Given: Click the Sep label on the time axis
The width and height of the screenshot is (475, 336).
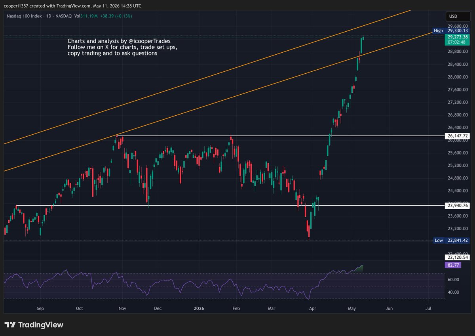Looking at the screenshot, I should click(40, 307).
